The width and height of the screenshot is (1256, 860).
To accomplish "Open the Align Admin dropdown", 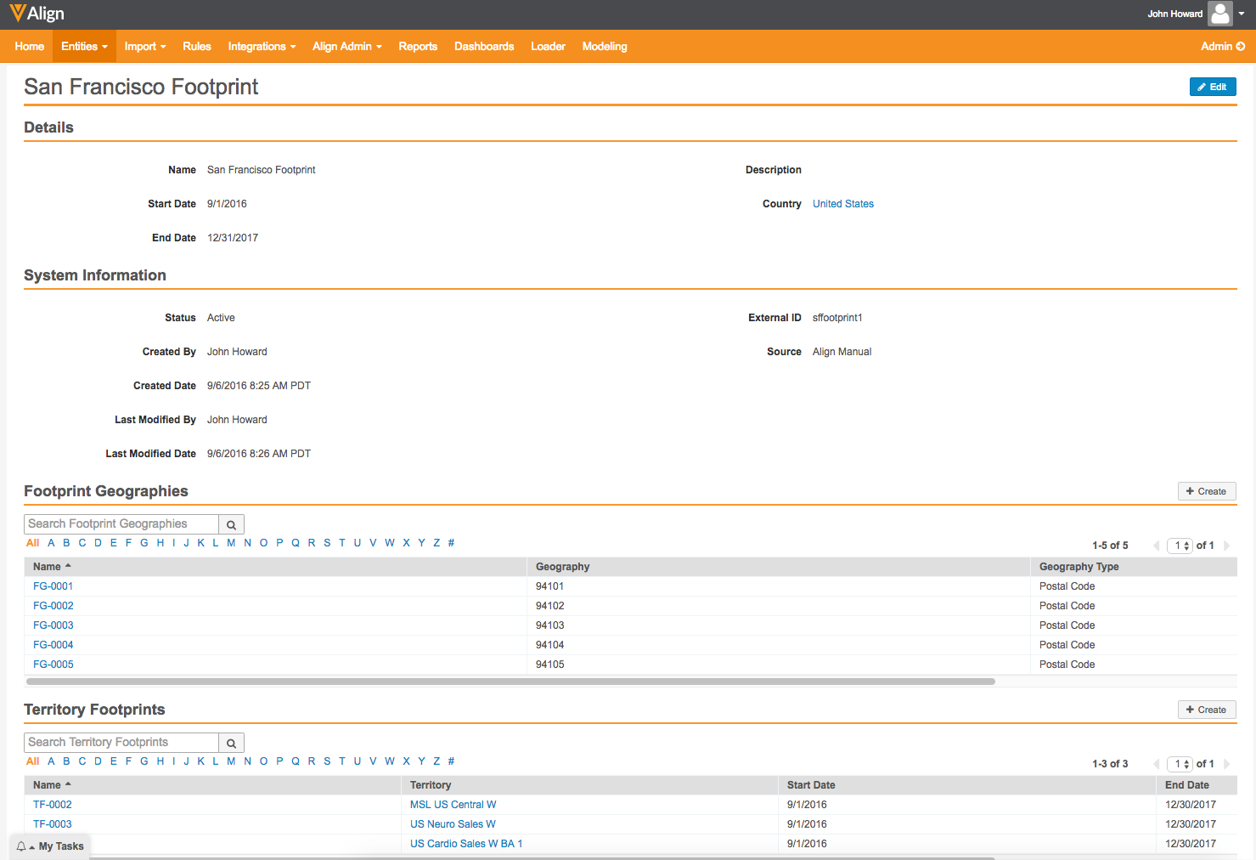I will click(346, 47).
